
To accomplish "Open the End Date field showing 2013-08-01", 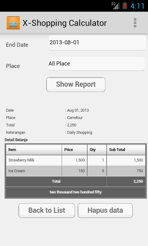I will (x=97, y=43).
